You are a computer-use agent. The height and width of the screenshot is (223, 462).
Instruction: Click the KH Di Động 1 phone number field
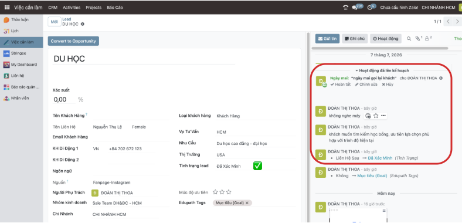click(x=131, y=149)
